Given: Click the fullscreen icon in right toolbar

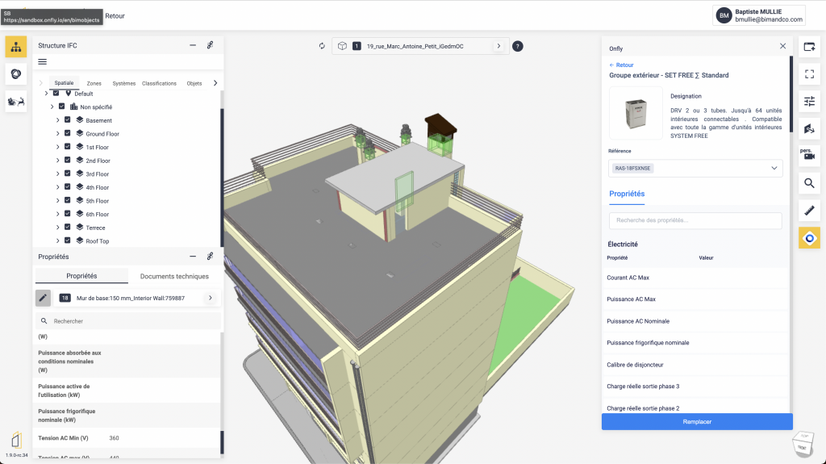Looking at the screenshot, I should [x=809, y=73].
